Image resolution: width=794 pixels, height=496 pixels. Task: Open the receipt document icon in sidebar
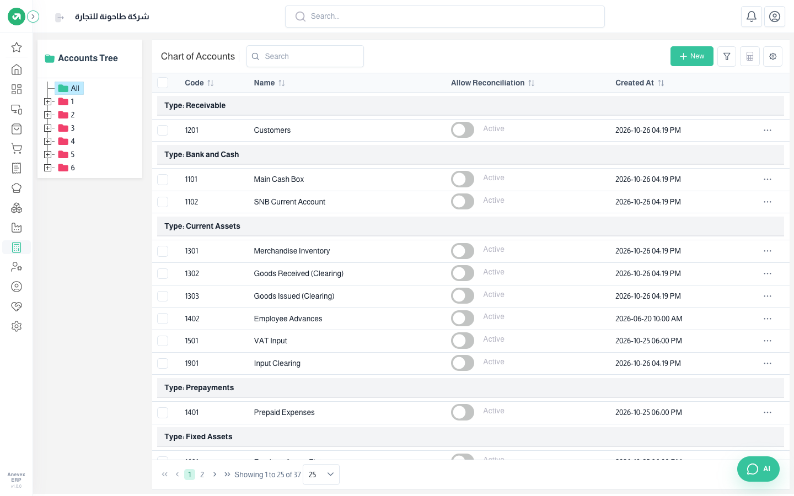click(17, 168)
